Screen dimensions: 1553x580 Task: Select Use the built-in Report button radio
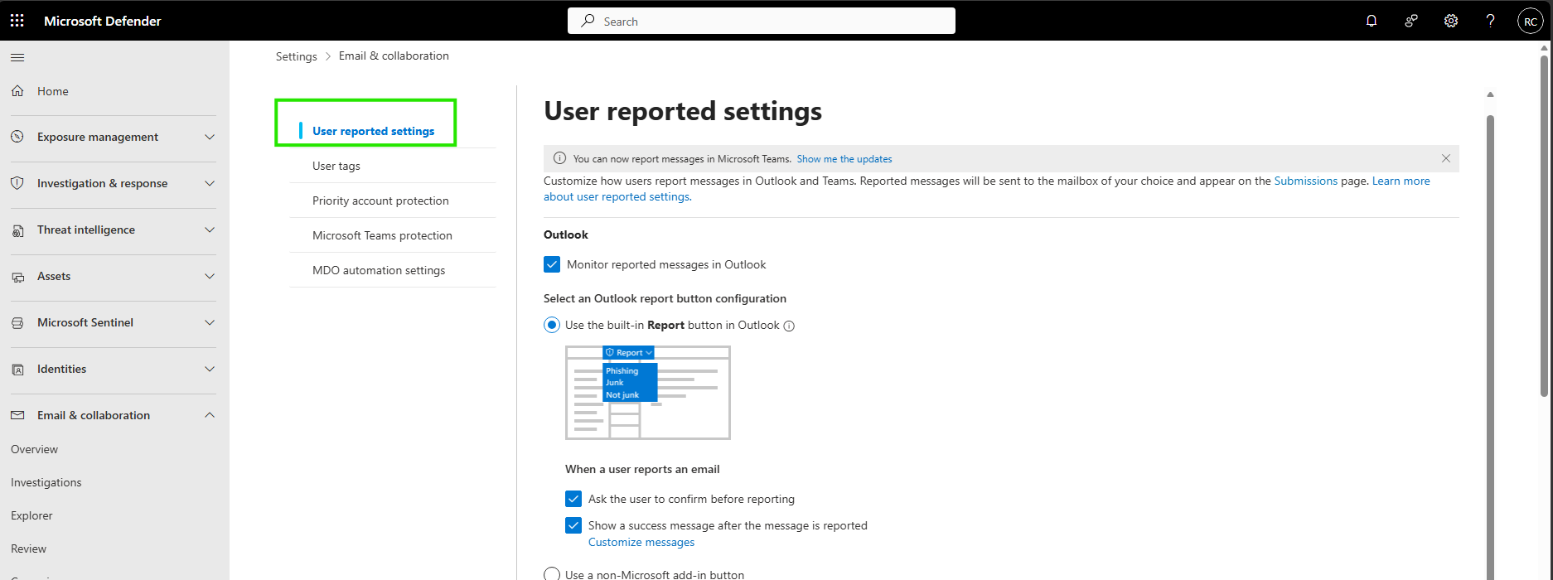(x=552, y=325)
